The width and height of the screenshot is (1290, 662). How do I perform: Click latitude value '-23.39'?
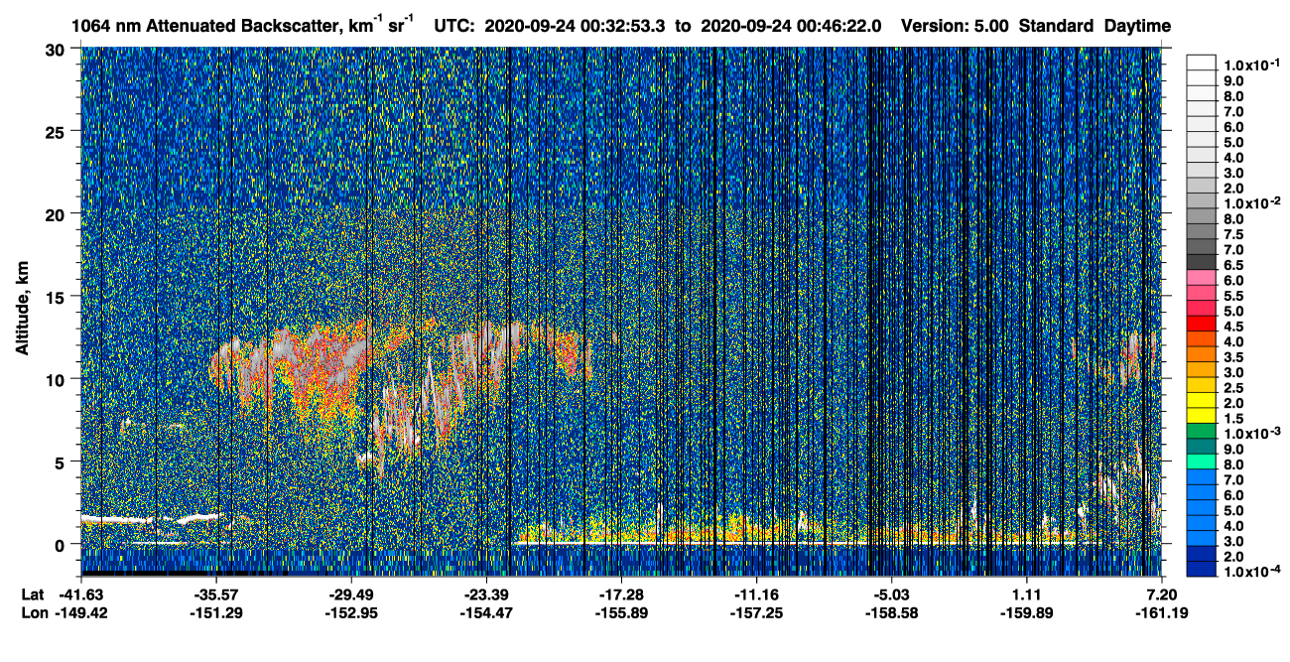coord(486,595)
